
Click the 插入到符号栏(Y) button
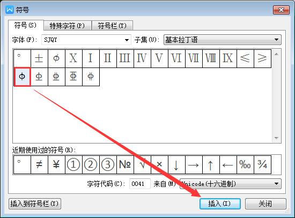click(x=35, y=204)
